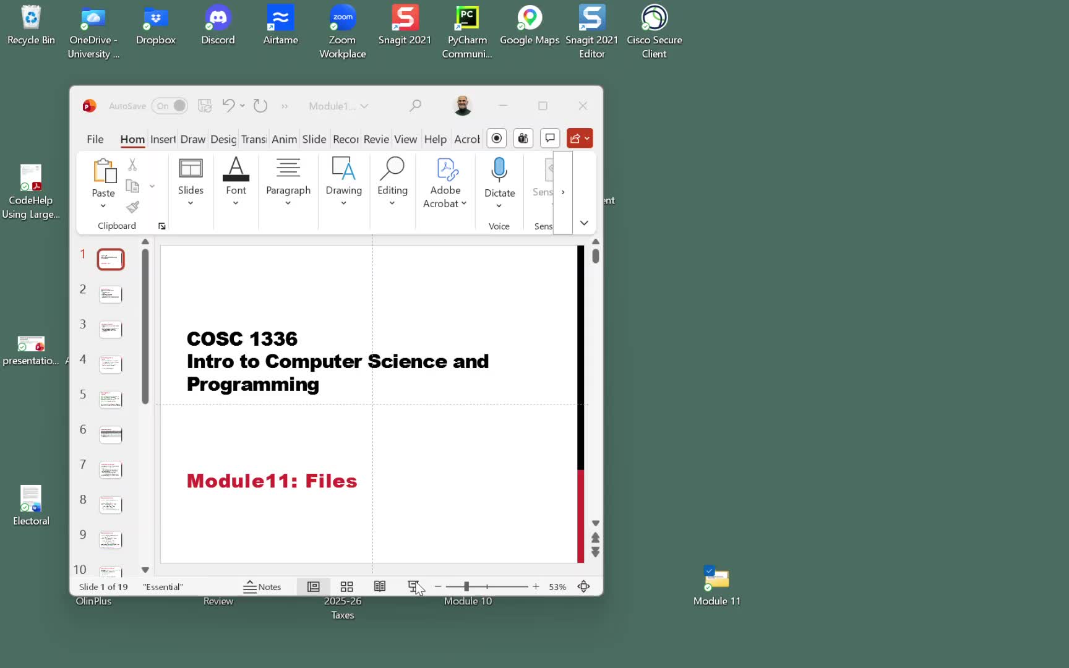Open the File menu
The height and width of the screenshot is (668, 1069).
point(95,139)
